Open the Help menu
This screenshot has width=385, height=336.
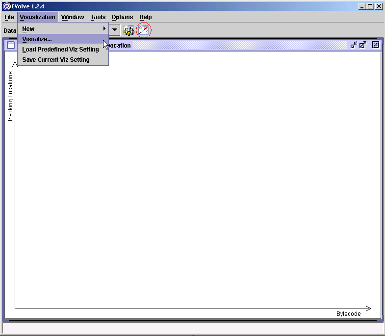pos(146,17)
